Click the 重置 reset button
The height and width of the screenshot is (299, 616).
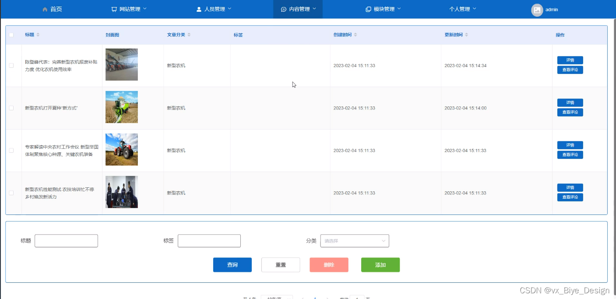(x=281, y=265)
